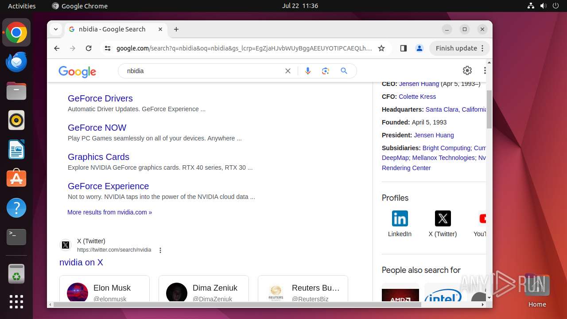Viewport: 567px width, 319px height.
Task: Open the volume indicator in the top bar
Action: [x=544, y=6]
